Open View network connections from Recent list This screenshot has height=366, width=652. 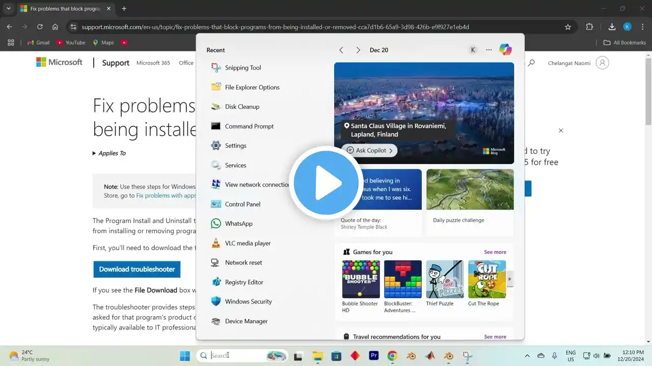tap(251, 185)
